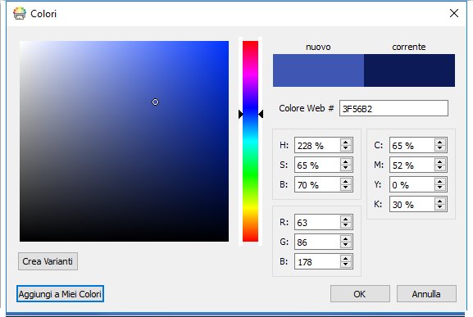The width and height of the screenshot is (473, 317).
Task: Click the C cyan value field
Action: tap(412, 145)
